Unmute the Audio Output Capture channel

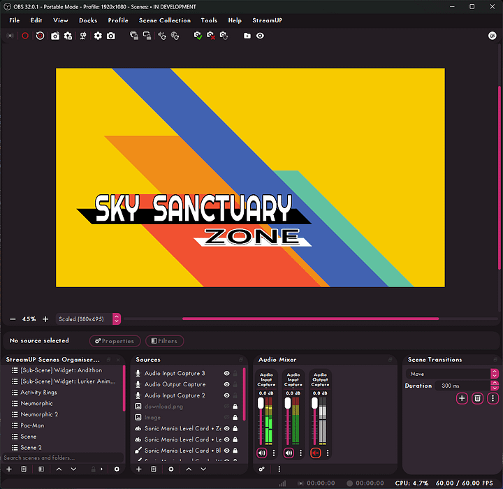pyautogui.click(x=316, y=453)
